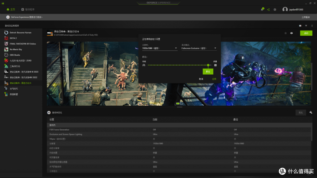Click the 立即重启 restart link
Image resolution: width=317 pixels, height=178 pixels.
[306, 17]
